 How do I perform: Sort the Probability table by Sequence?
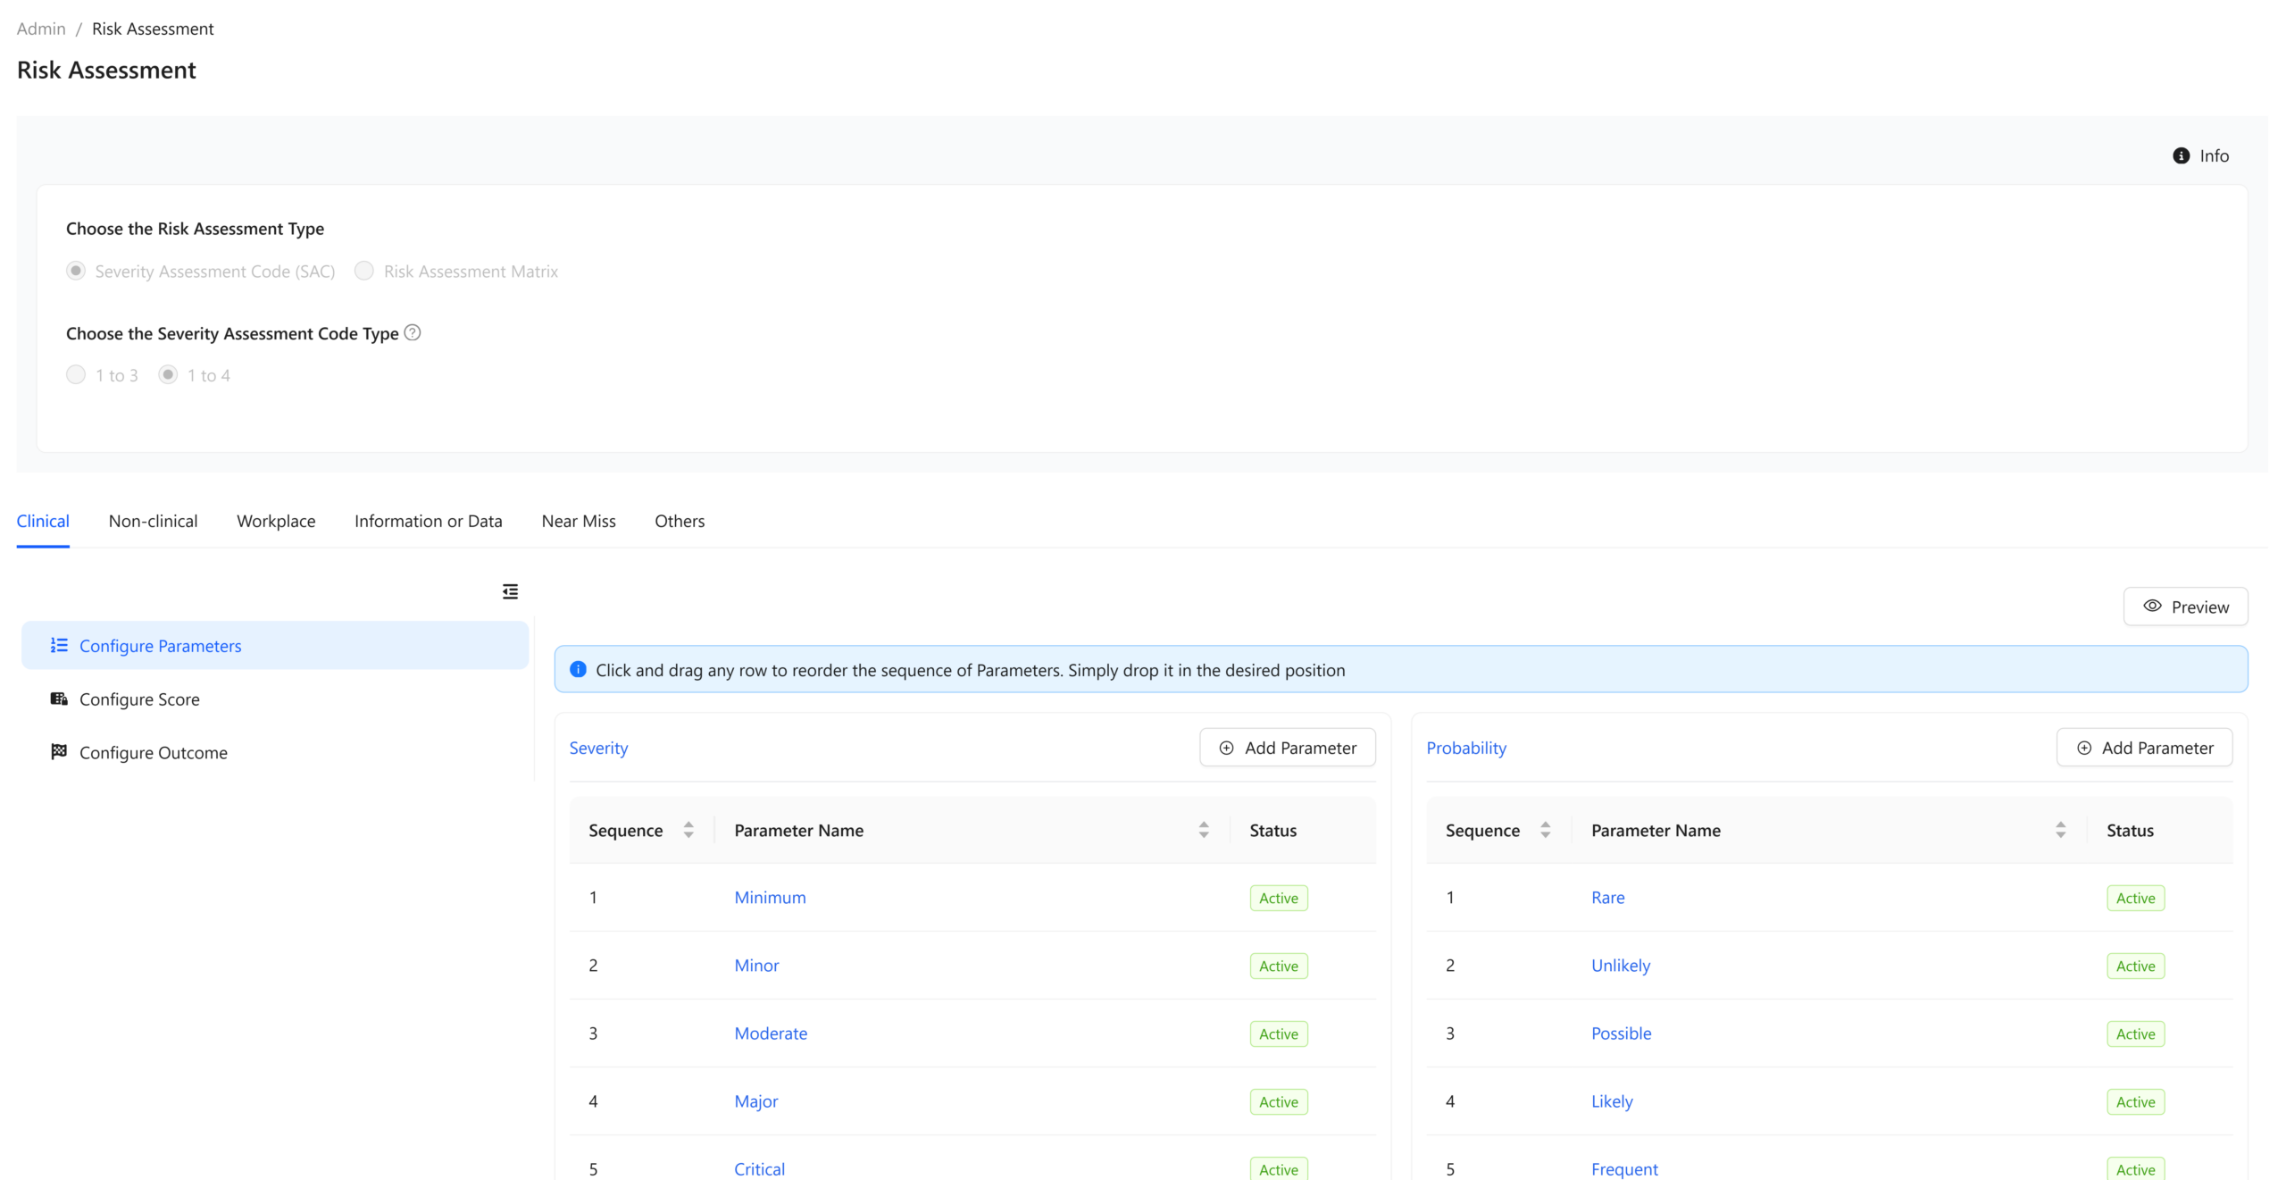[1546, 830]
